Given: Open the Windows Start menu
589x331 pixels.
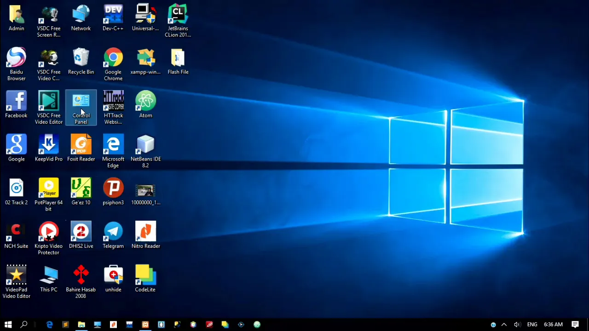Looking at the screenshot, I should coord(8,325).
